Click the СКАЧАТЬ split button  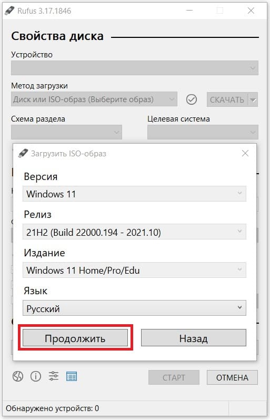228,99
